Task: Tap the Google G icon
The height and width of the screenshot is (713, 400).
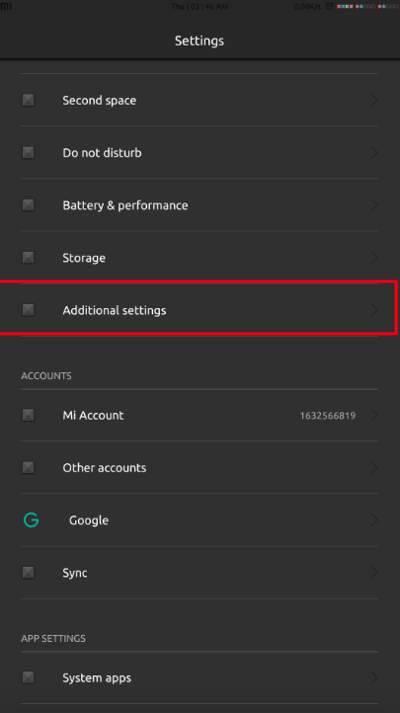Action: click(31, 519)
